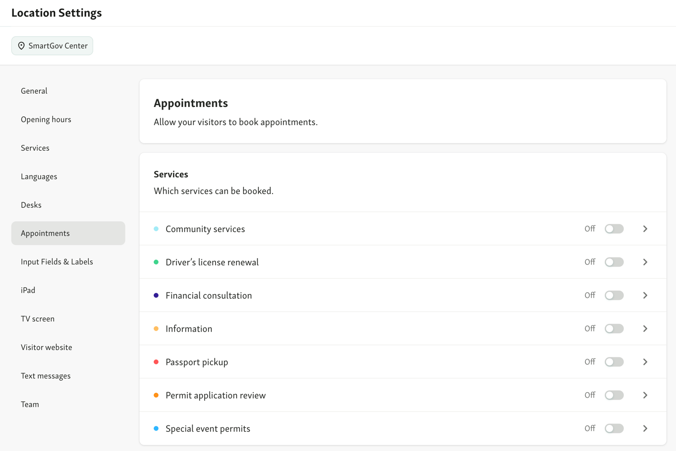Click the purple dot beside Financial consultation
This screenshot has height=451, width=676.
[156, 295]
